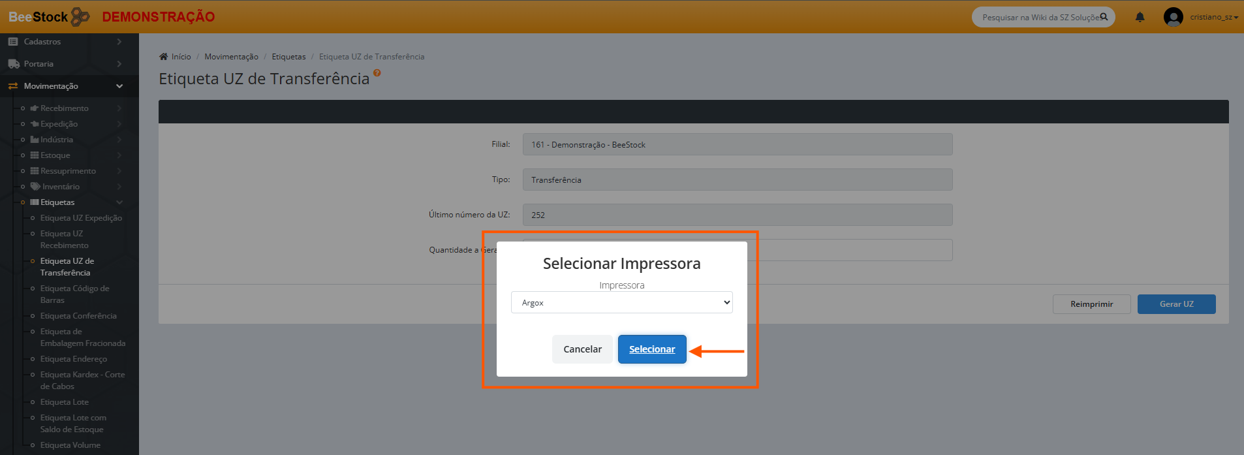Click the home icon in breadcrumb
The width and height of the screenshot is (1244, 455).
[x=163, y=57]
